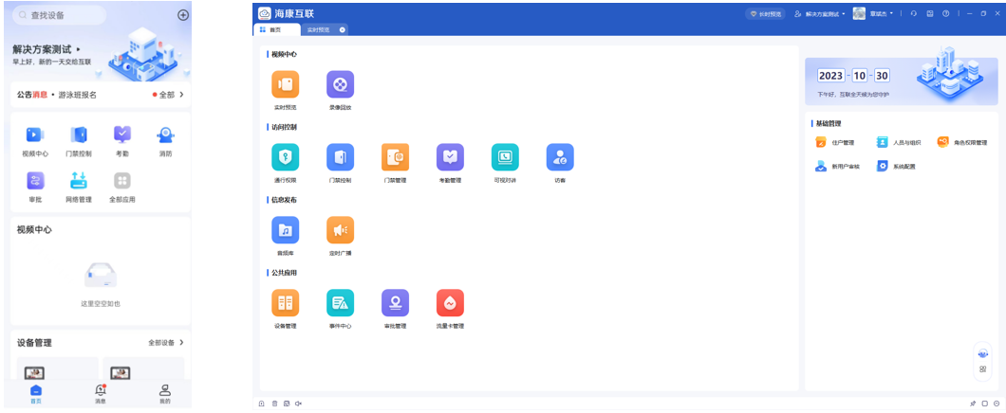1006x413 pixels.
Task: Switch to 消息 tab in bottom bar
Action: 100,393
